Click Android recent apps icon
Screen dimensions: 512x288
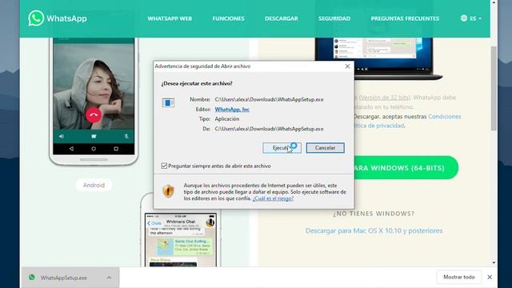point(116,149)
